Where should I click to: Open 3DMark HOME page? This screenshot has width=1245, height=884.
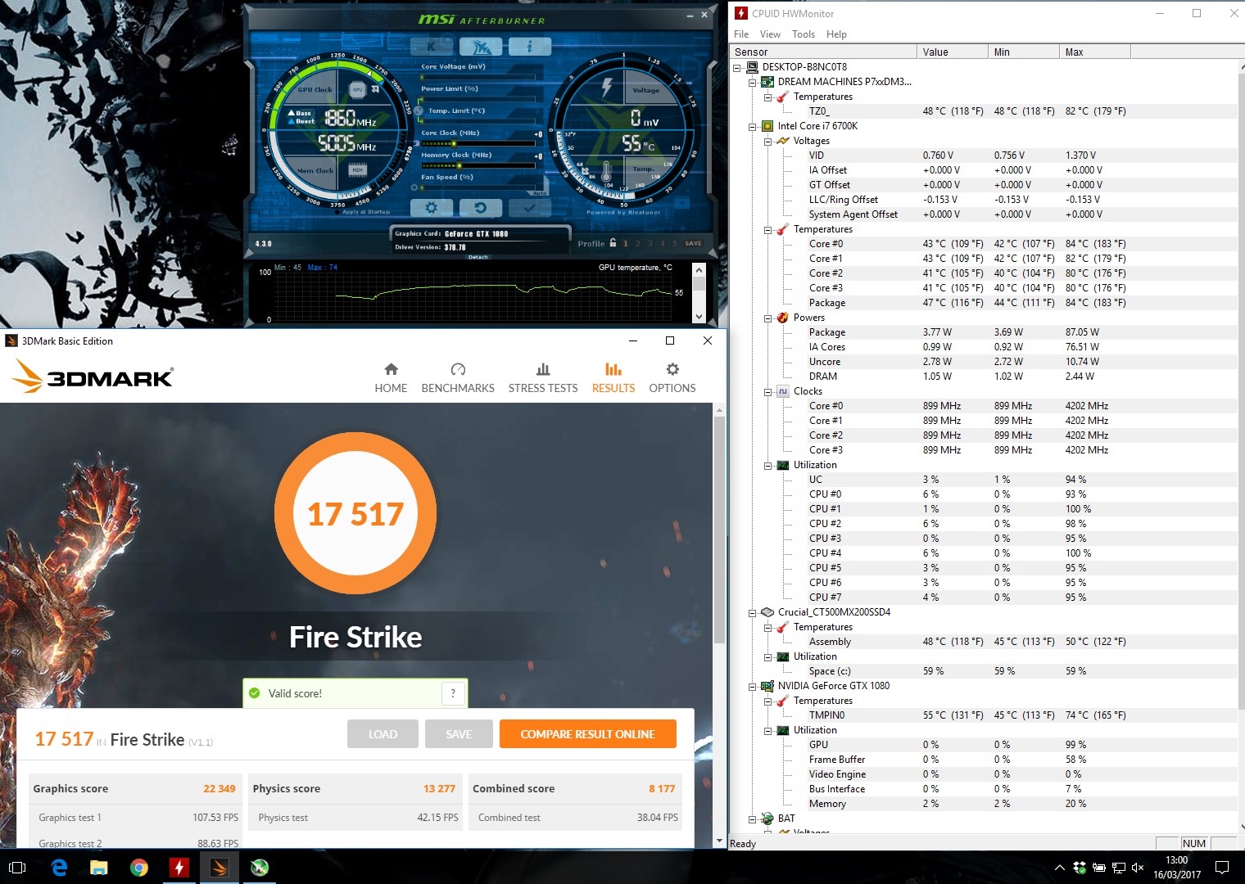click(x=391, y=378)
